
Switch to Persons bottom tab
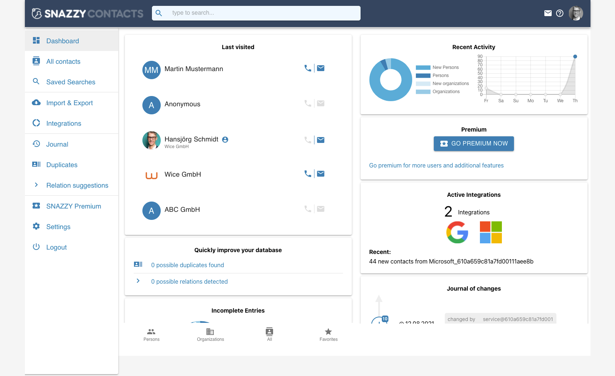coord(152,335)
